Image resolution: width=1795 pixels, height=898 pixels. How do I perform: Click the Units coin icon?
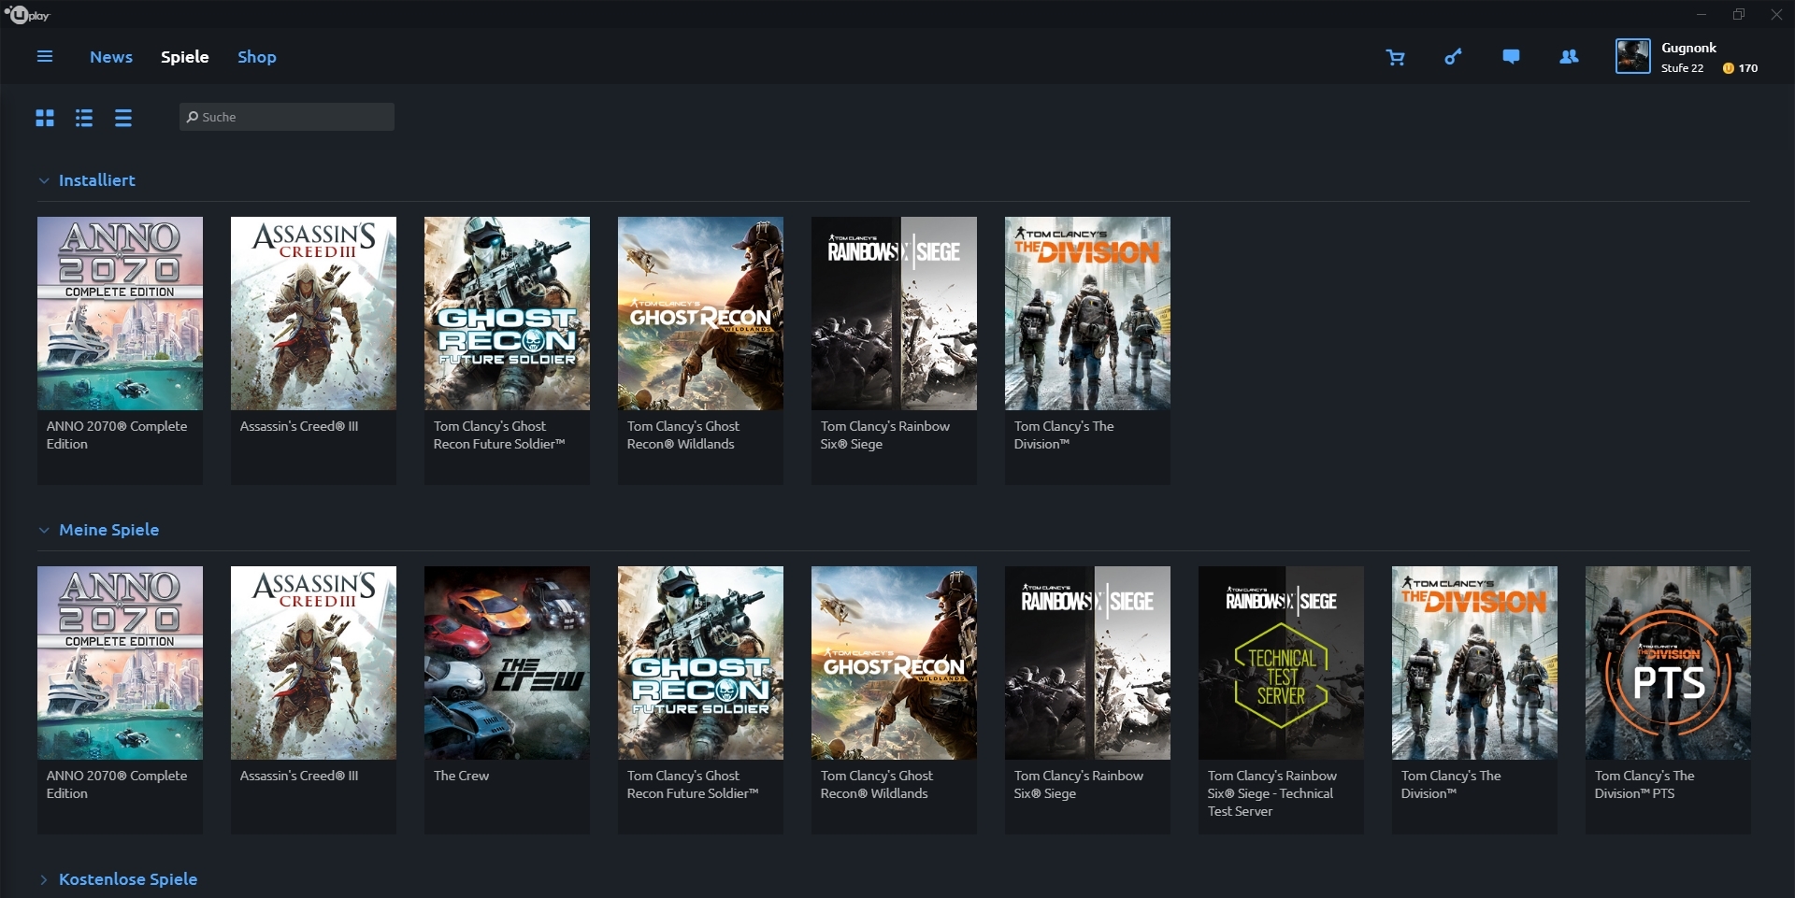click(1728, 68)
